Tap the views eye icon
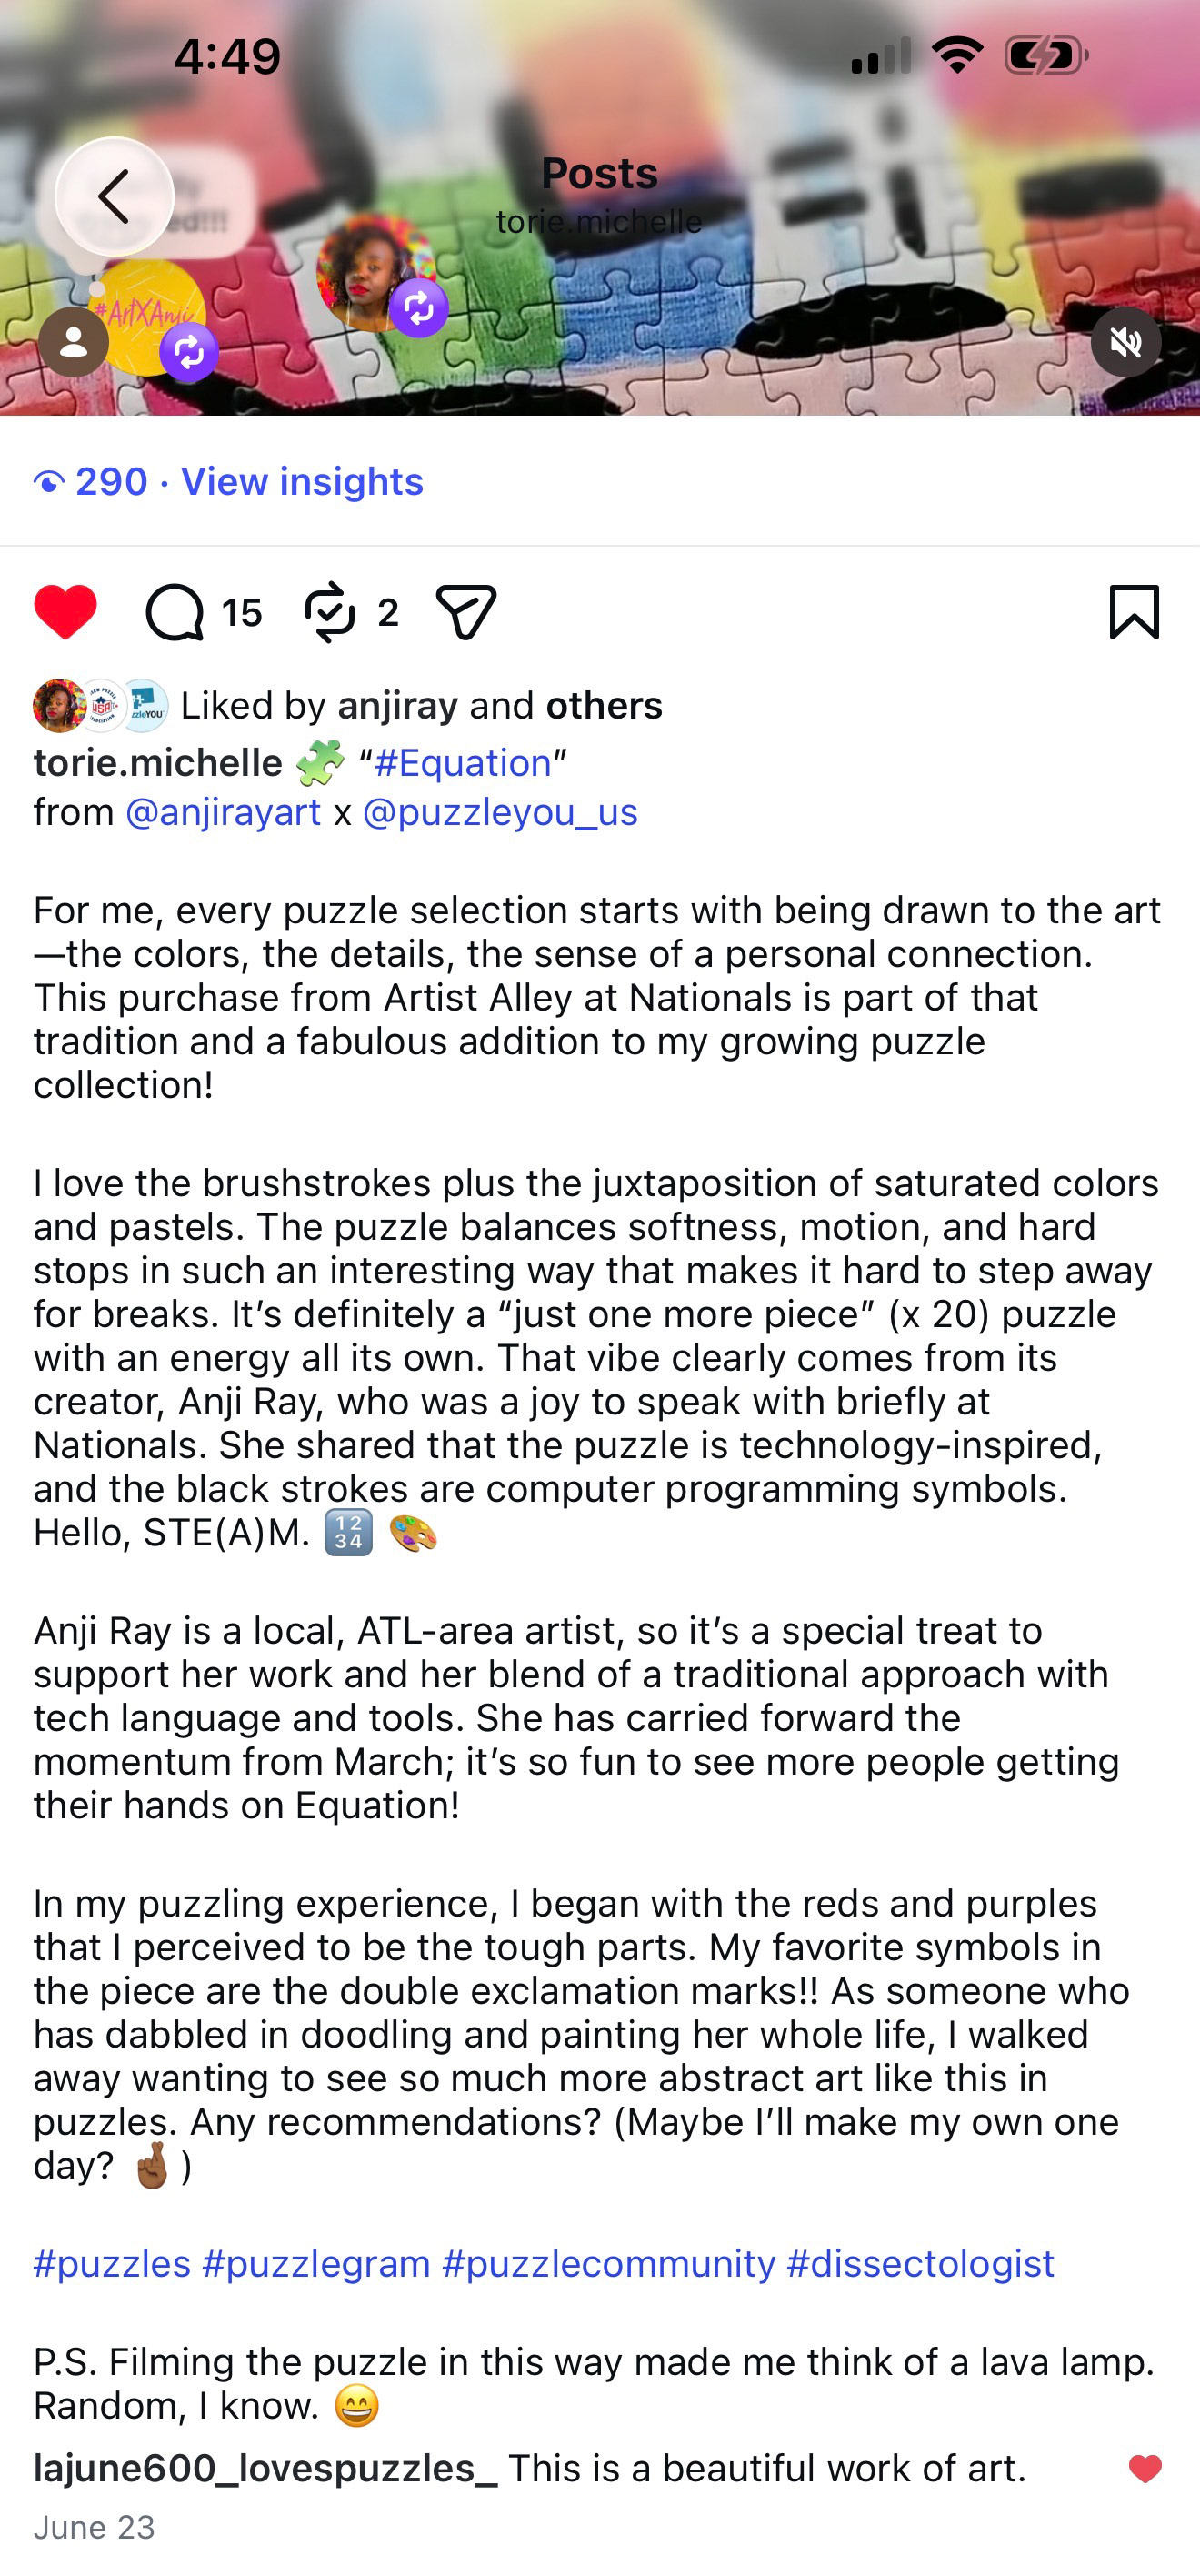 (x=49, y=484)
